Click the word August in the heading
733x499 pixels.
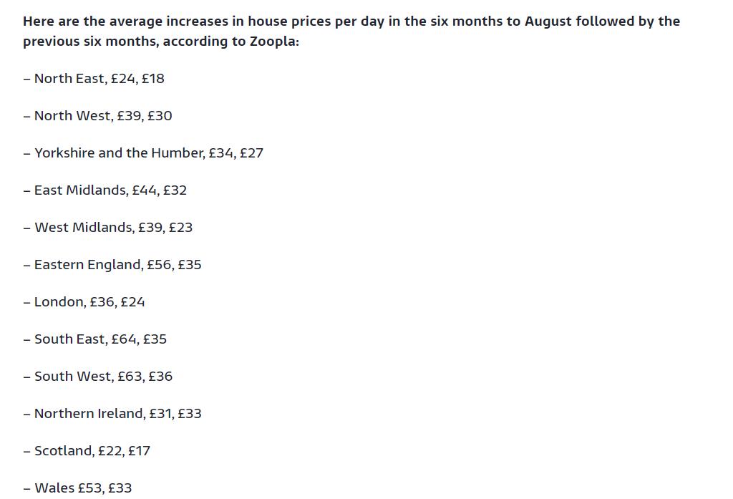(x=548, y=21)
